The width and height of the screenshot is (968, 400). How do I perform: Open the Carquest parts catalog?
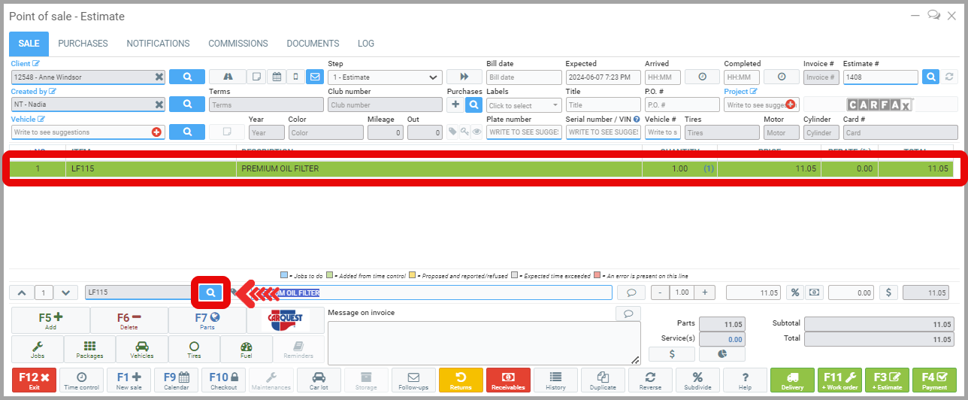[286, 320]
